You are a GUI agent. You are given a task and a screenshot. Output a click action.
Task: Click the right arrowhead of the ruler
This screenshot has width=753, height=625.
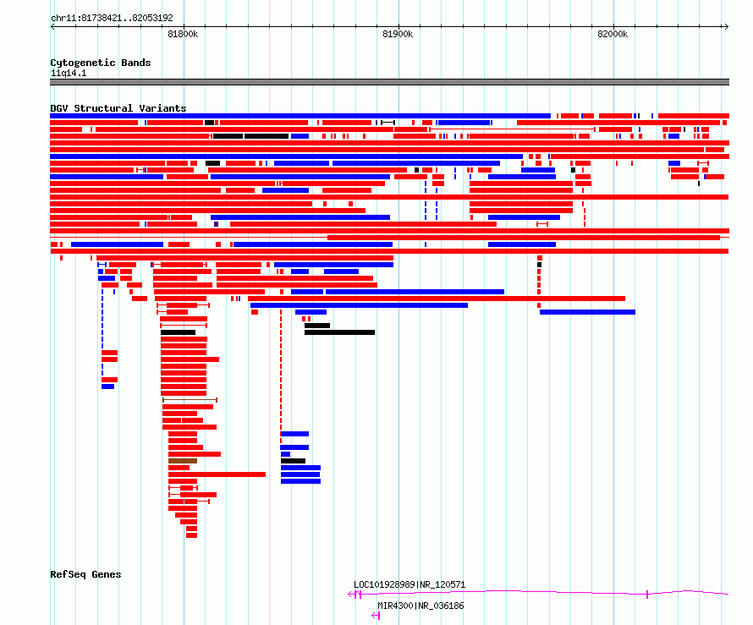pos(726,26)
